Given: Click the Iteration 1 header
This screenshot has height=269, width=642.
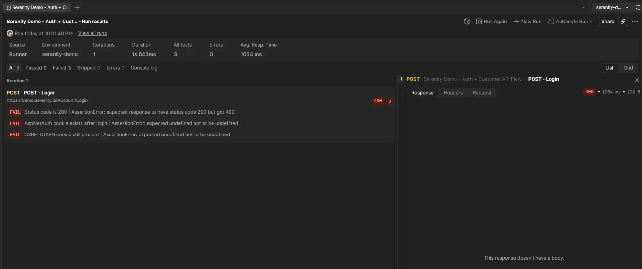Looking at the screenshot, I should [17, 81].
